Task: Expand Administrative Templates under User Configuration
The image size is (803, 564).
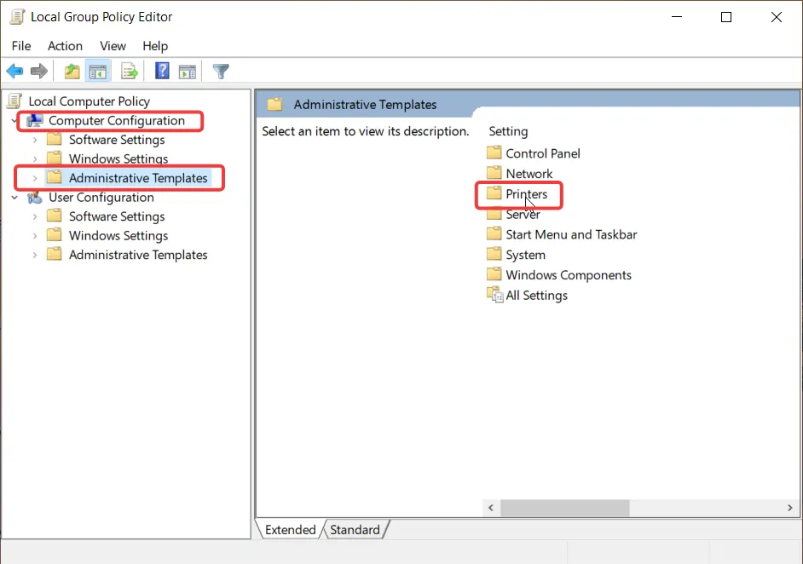Action: click(x=35, y=255)
